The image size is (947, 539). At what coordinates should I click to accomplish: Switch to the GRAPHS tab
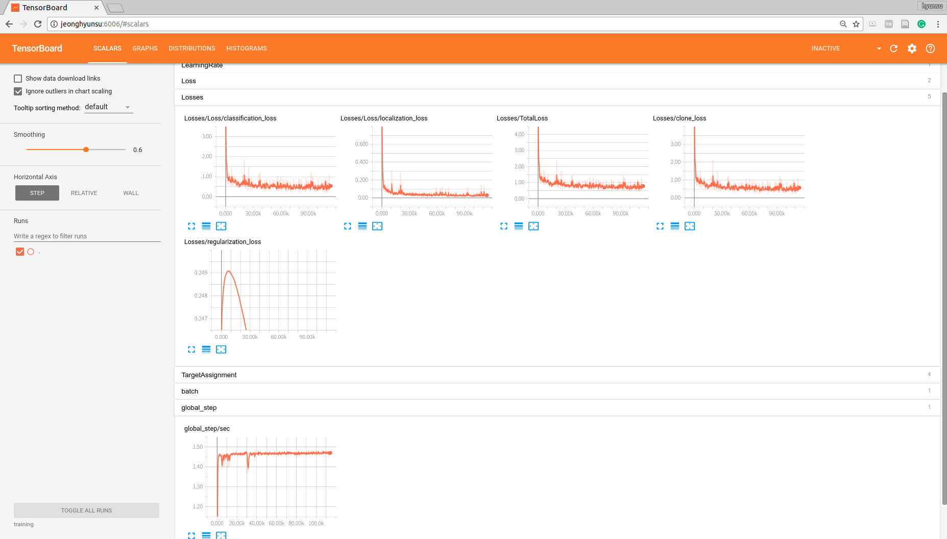tap(145, 48)
